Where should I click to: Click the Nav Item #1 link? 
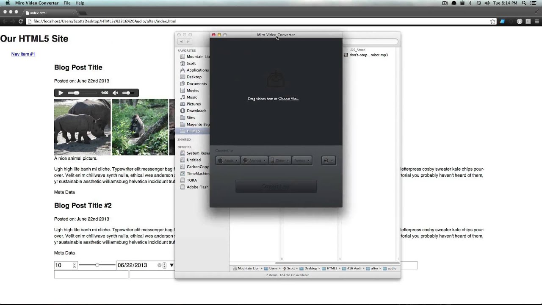coord(23,54)
